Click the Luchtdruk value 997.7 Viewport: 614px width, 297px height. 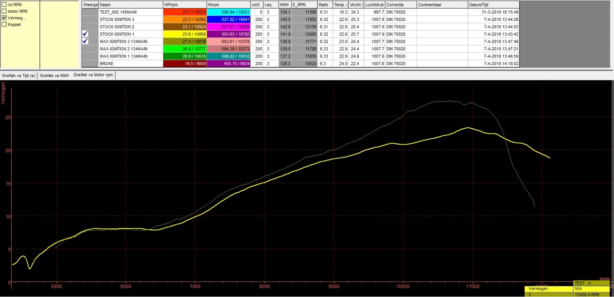[x=375, y=12]
